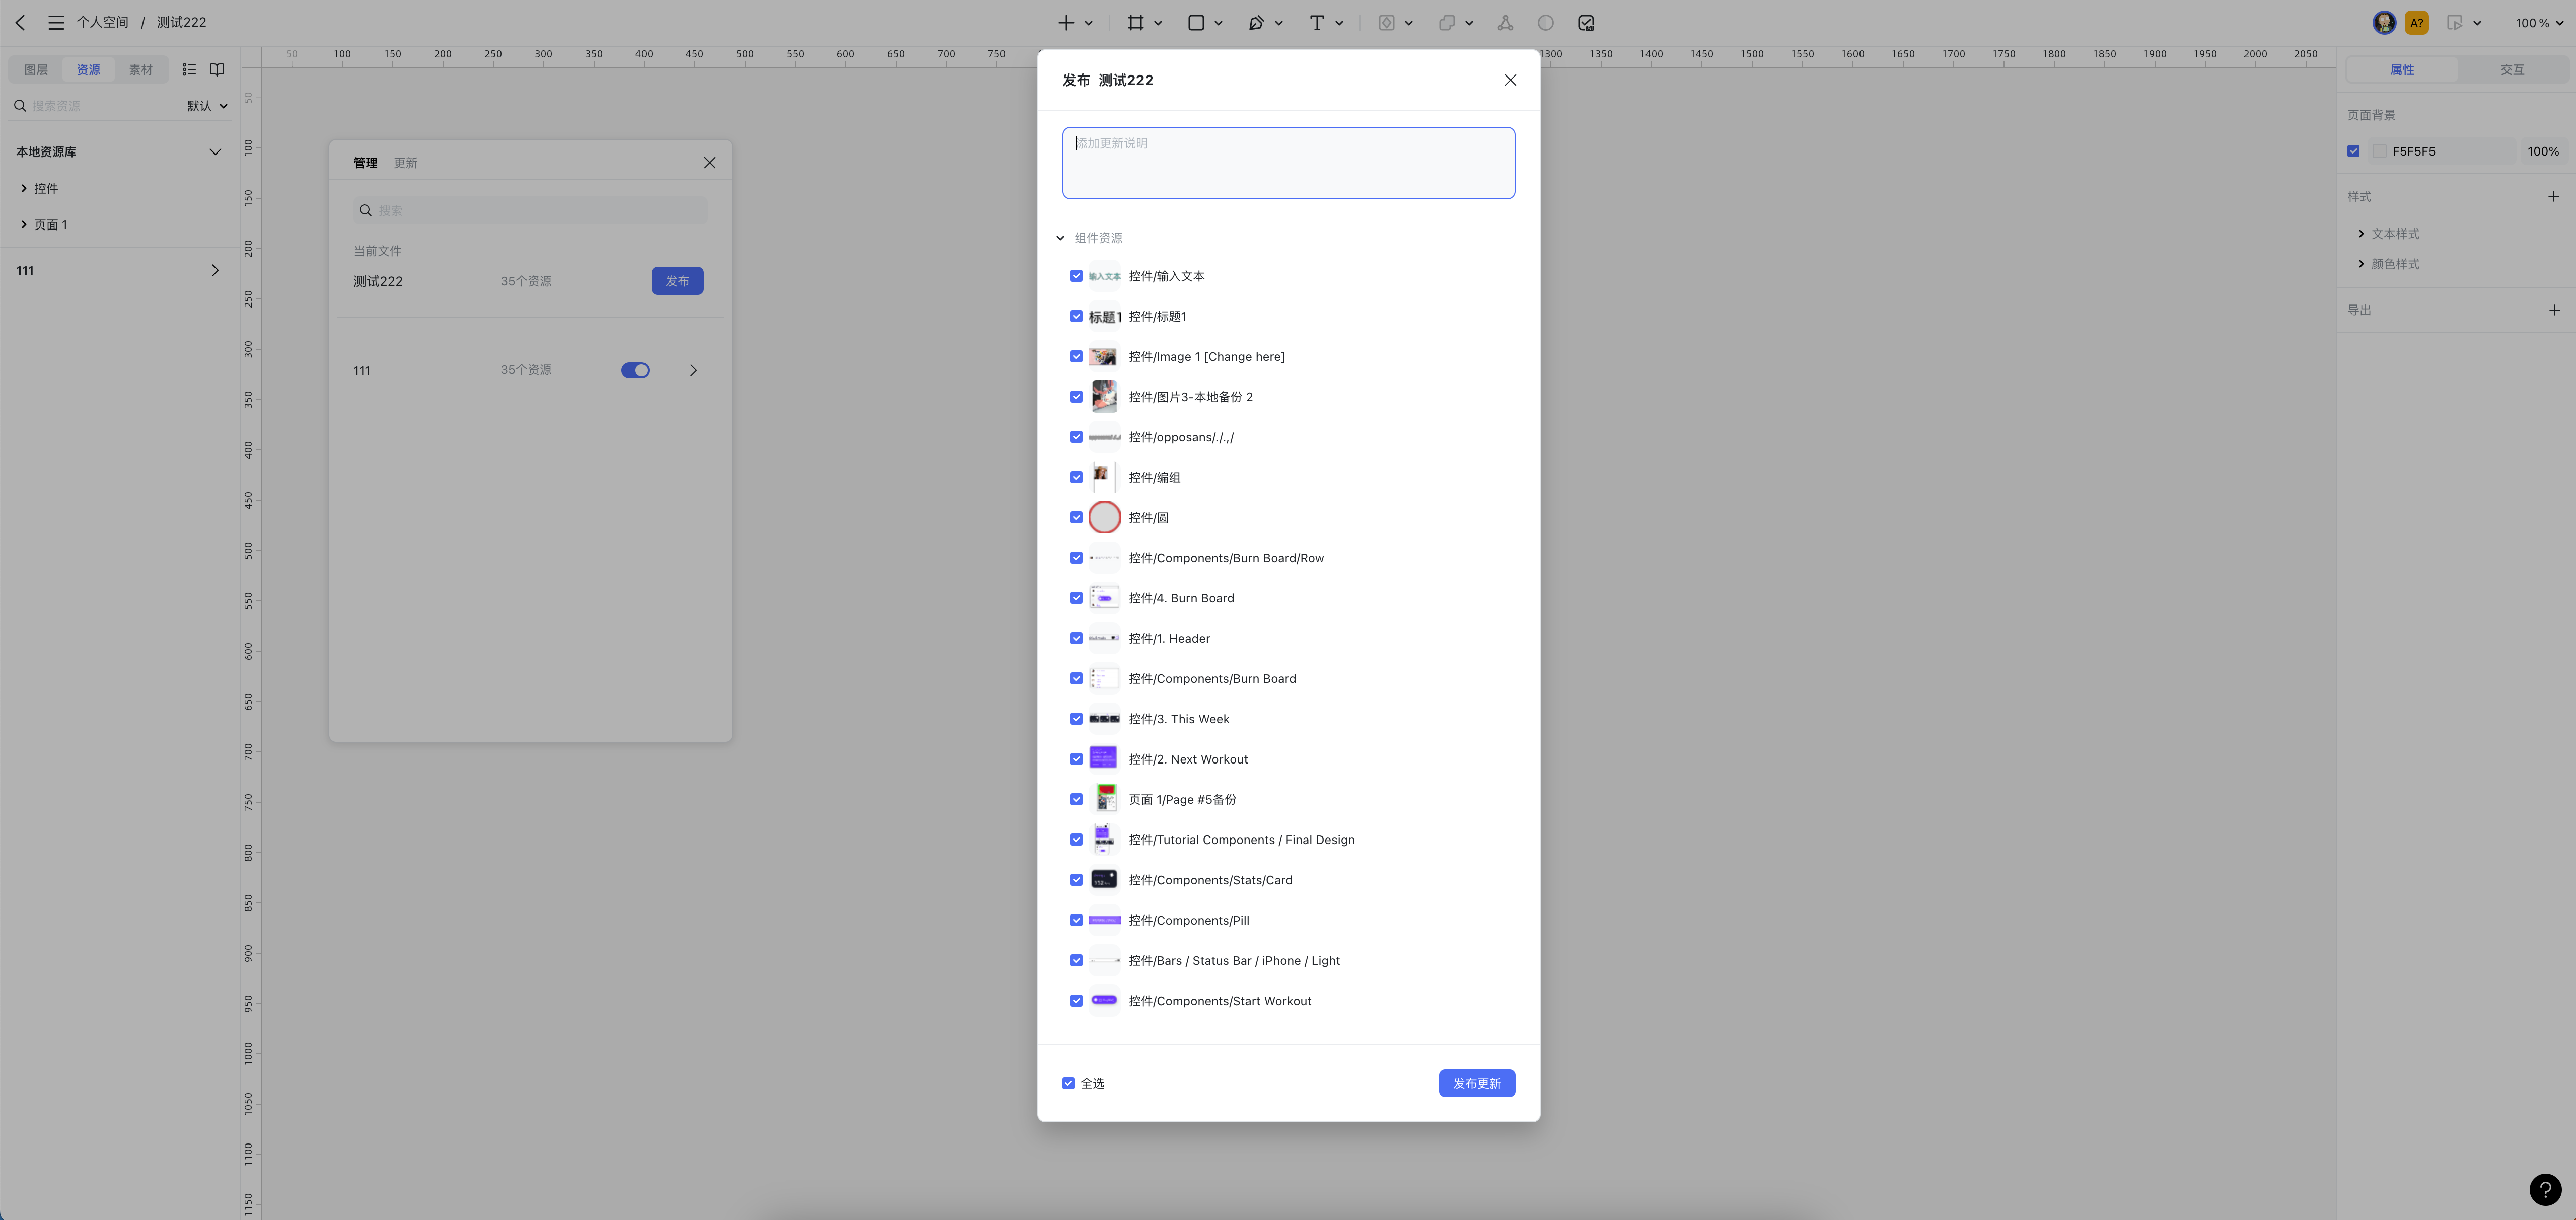Select the pen tool
Screen dimensions: 2576x1220
pos(1256,22)
